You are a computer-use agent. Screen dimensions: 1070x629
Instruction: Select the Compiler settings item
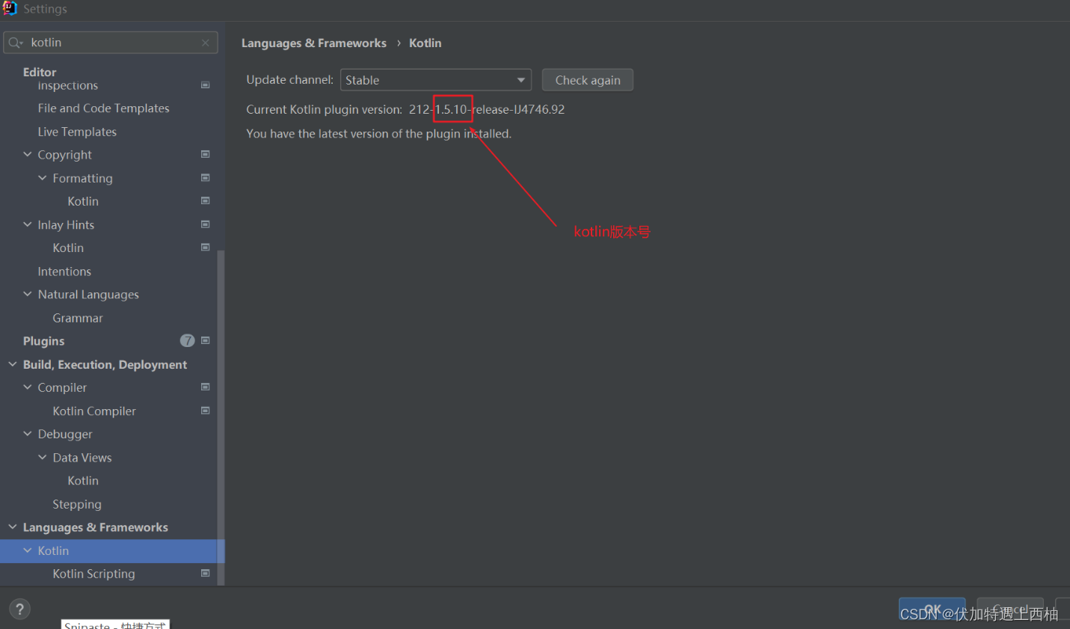(x=62, y=387)
